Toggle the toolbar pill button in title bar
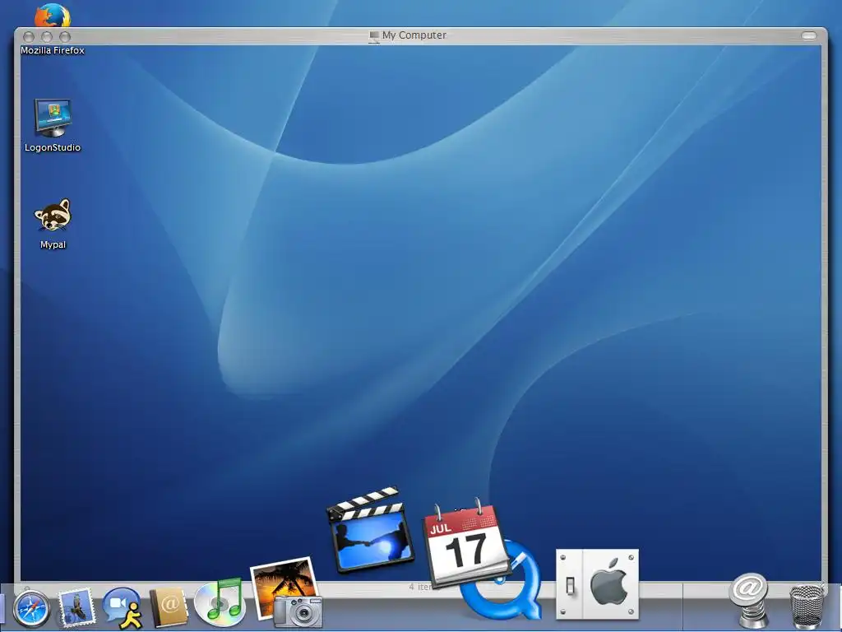 [x=809, y=35]
